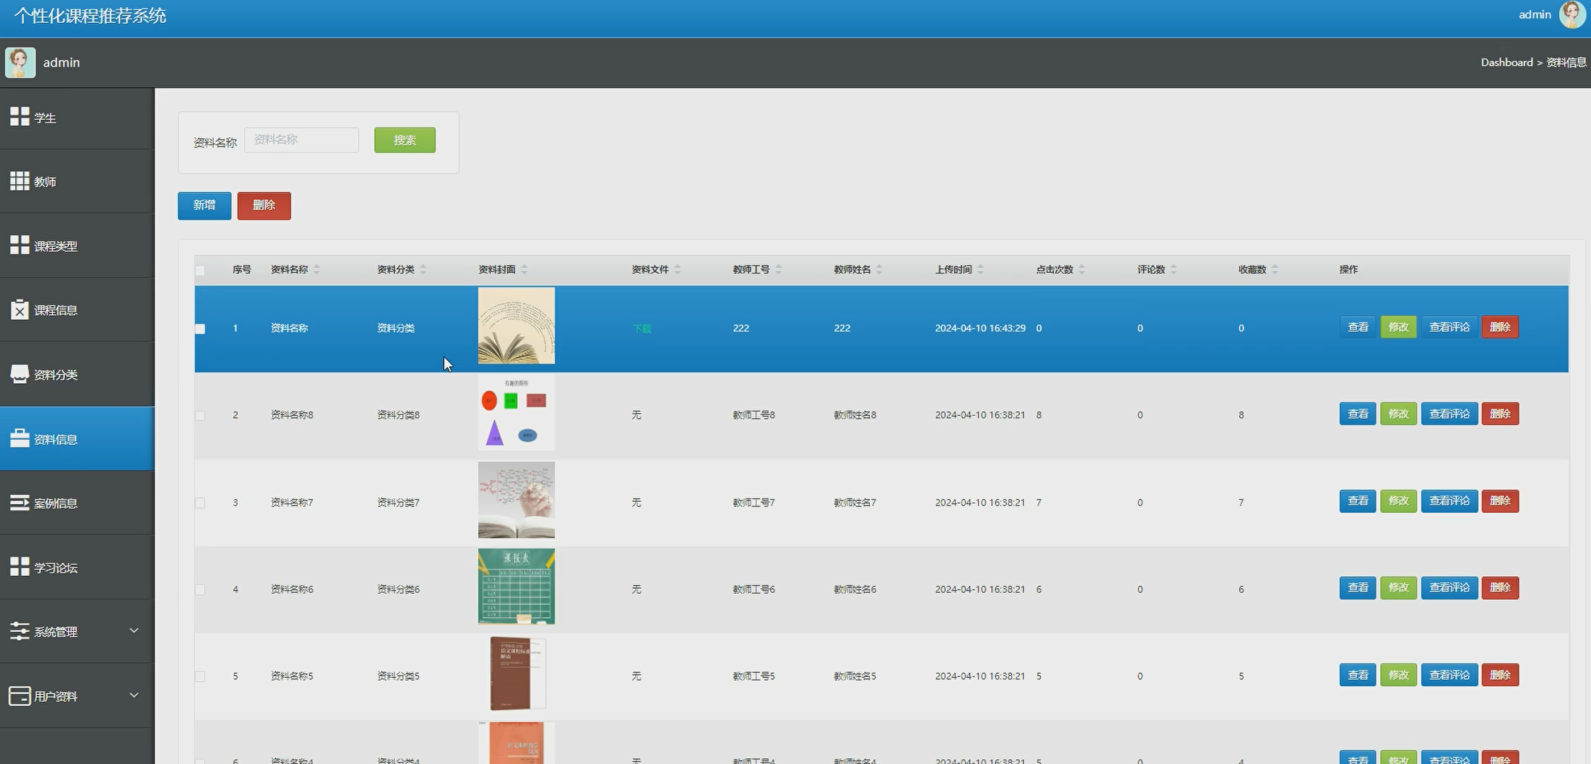This screenshot has width=1591, height=764.
Task: Click 下载 link in row 1
Action: pos(642,328)
